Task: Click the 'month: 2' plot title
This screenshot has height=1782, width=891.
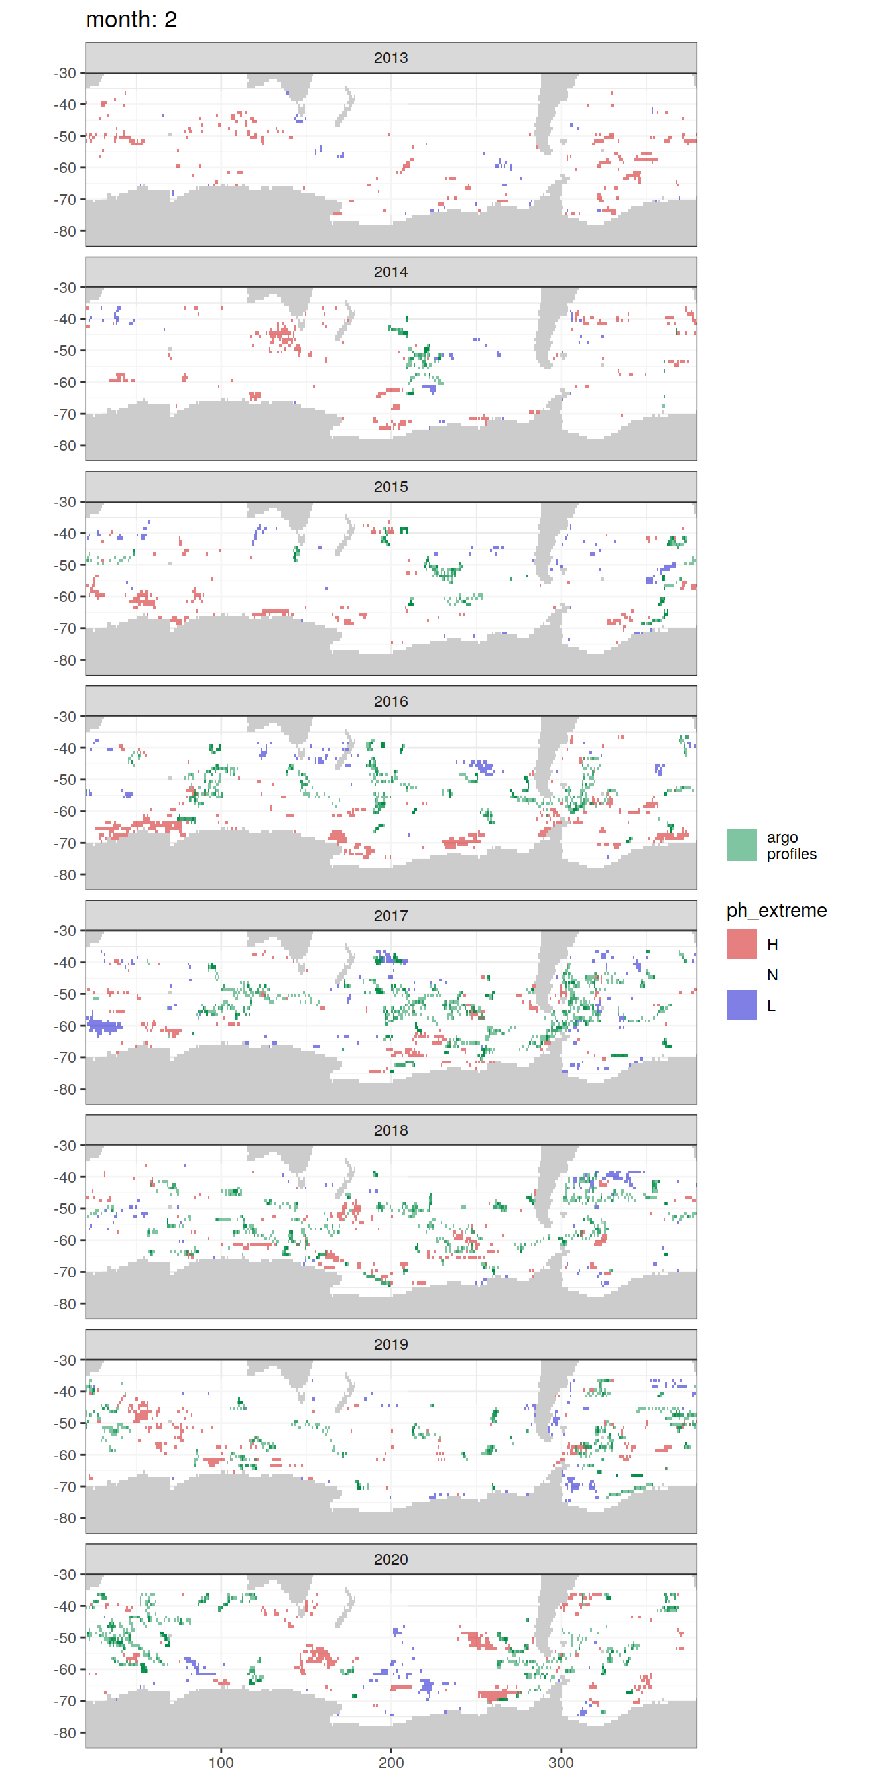Action: pyautogui.click(x=131, y=19)
